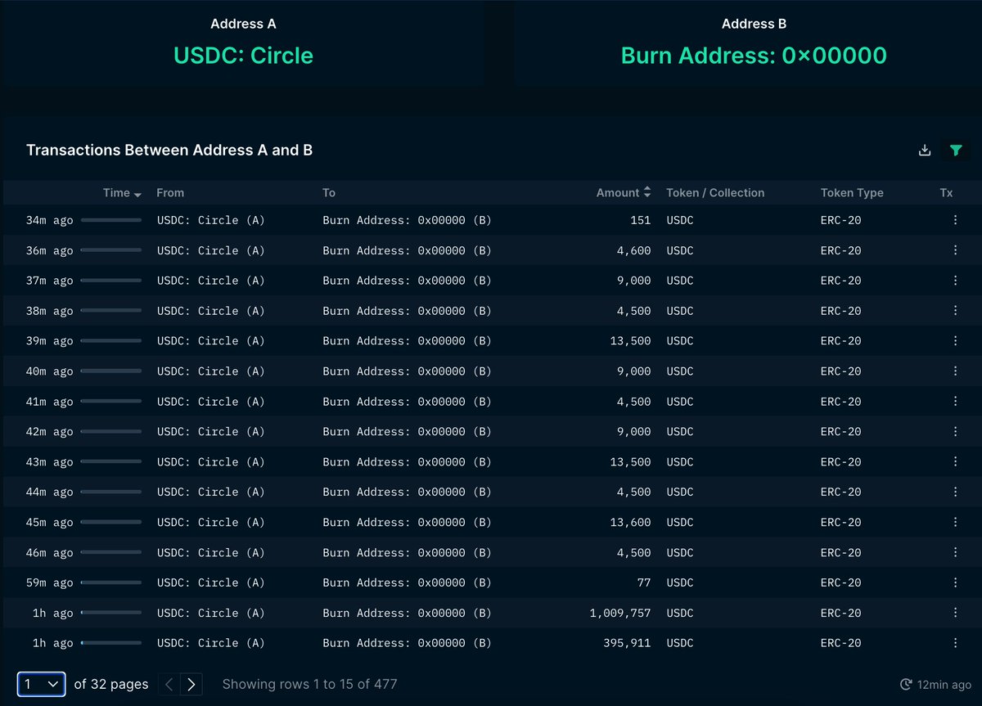The height and width of the screenshot is (706, 982).
Task: Open Tx options on the 40m ago row
Action: 955,371
